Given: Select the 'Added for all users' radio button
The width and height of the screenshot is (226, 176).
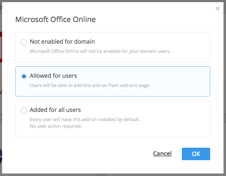Looking at the screenshot, I should [24, 110].
